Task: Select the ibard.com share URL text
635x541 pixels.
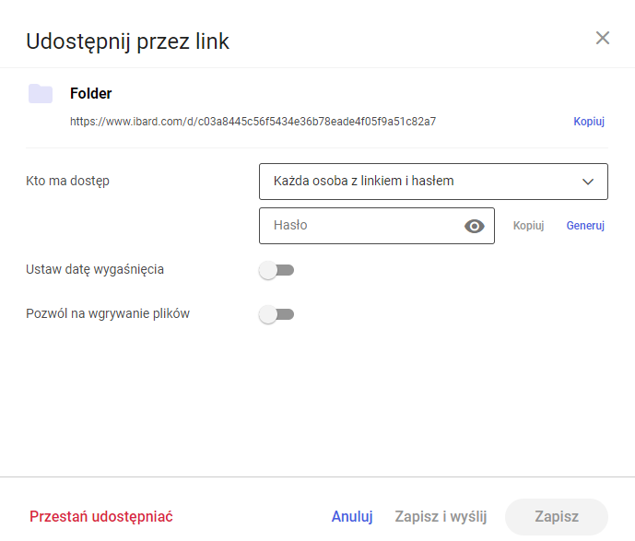Action: [253, 122]
